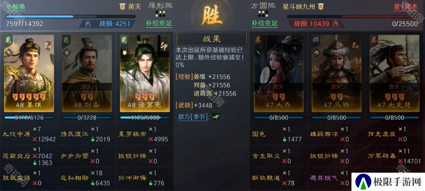Click the alliance badge icon beside 黄天
Viewport: 425px width, 191px height.
[x=122, y=7]
